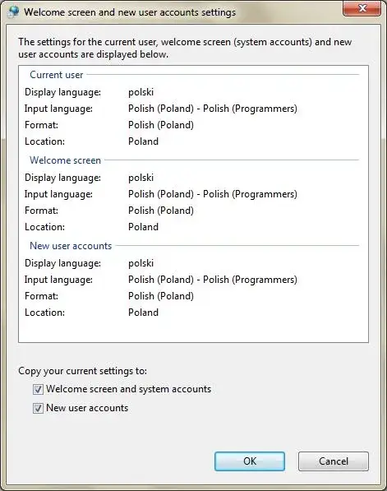The height and width of the screenshot is (491, 387).
Task: Click the globe icon in title bar
Action: tap(13, 12)
